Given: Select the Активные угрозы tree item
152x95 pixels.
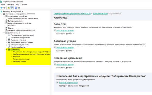Looking at the screenshot, I should (20, 61).
